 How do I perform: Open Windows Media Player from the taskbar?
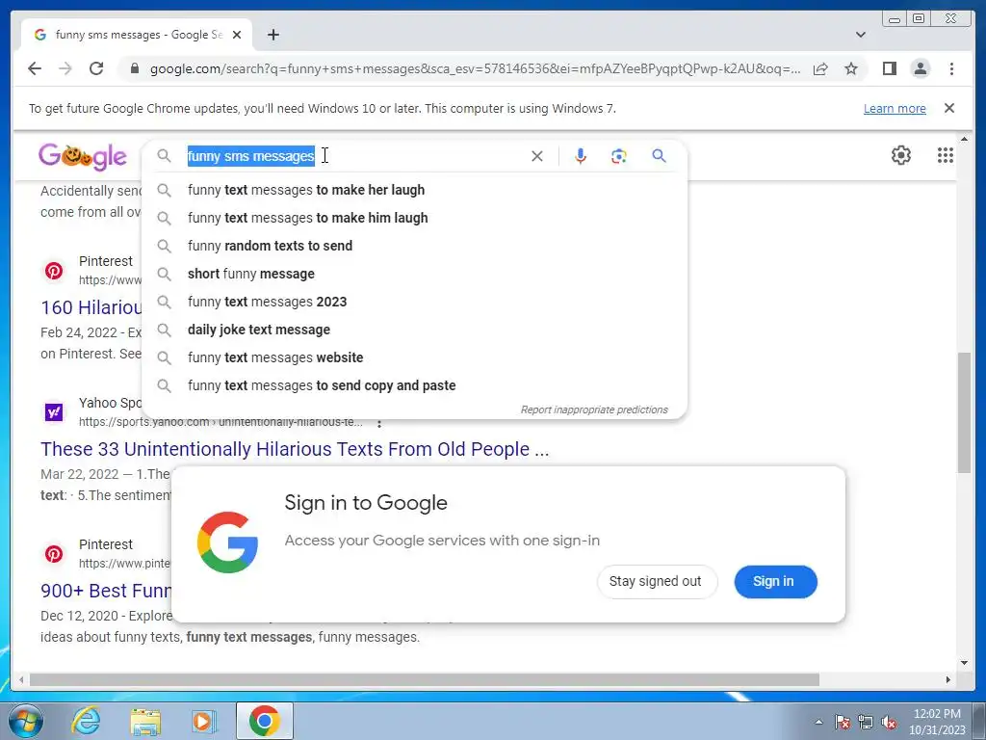[x=203, y=721]
